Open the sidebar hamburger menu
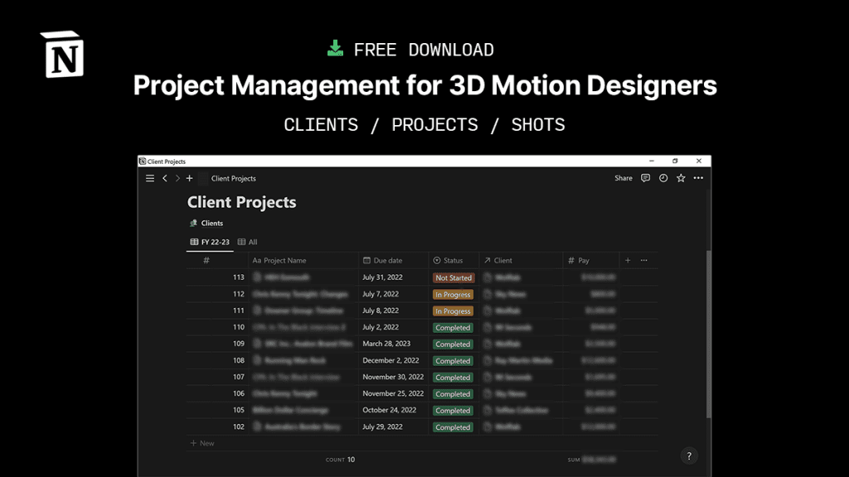This screenshot has height=477, width=849. (150, 178)
